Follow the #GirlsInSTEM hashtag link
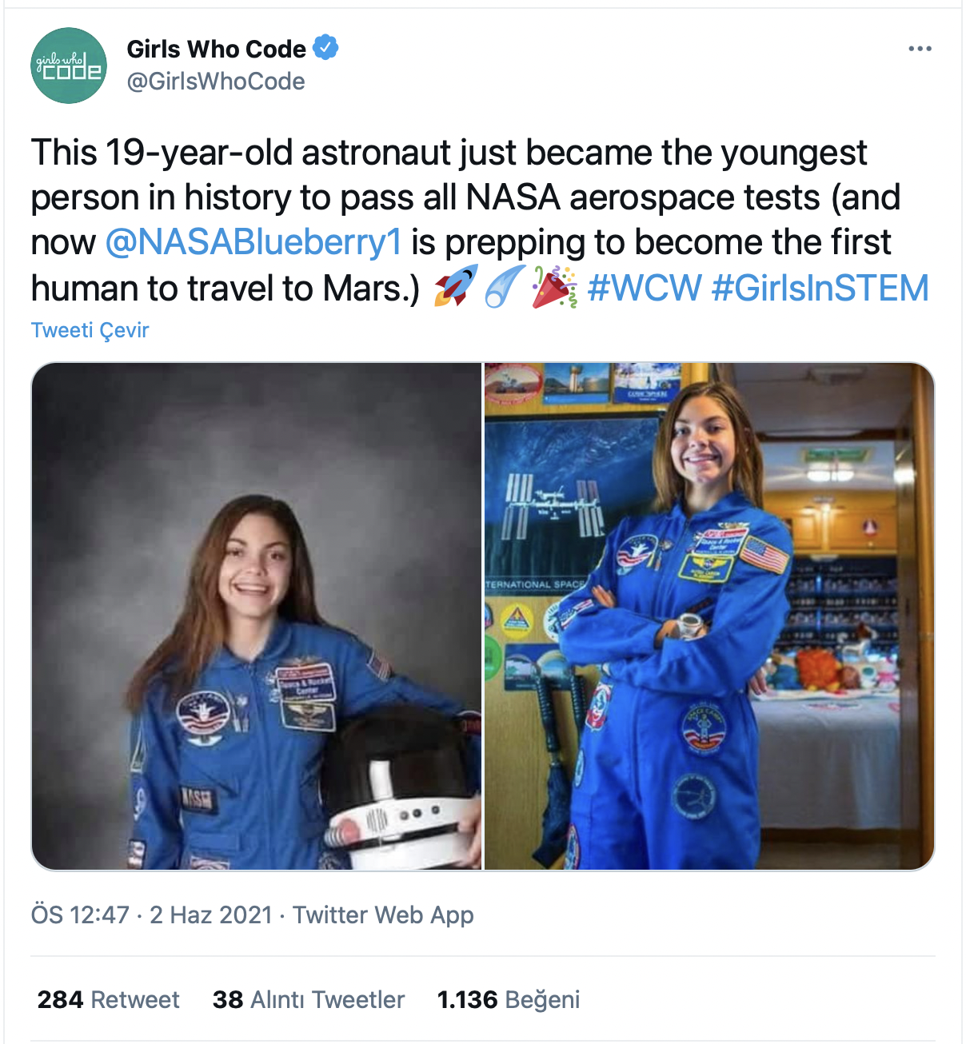This screenshot has width=966, height=1044. pos(820,288)
